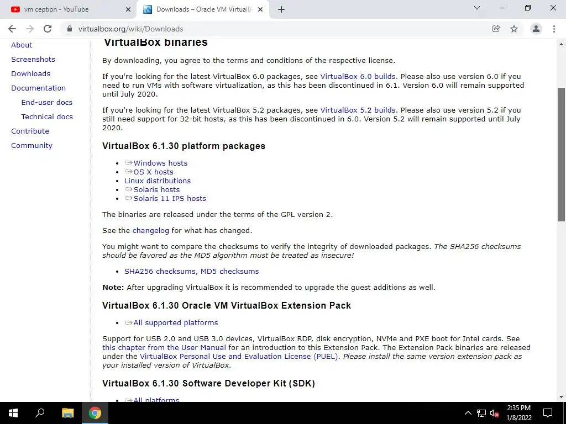Open the Chrome profile avatar
Image resolution: width=566 pixels, height=424 pixels.
coord(536,29)
